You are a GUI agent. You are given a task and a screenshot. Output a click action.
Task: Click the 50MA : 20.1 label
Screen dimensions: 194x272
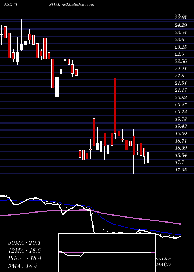24,243
